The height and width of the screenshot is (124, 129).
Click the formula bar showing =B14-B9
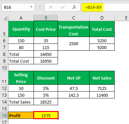tap(105, 7)
